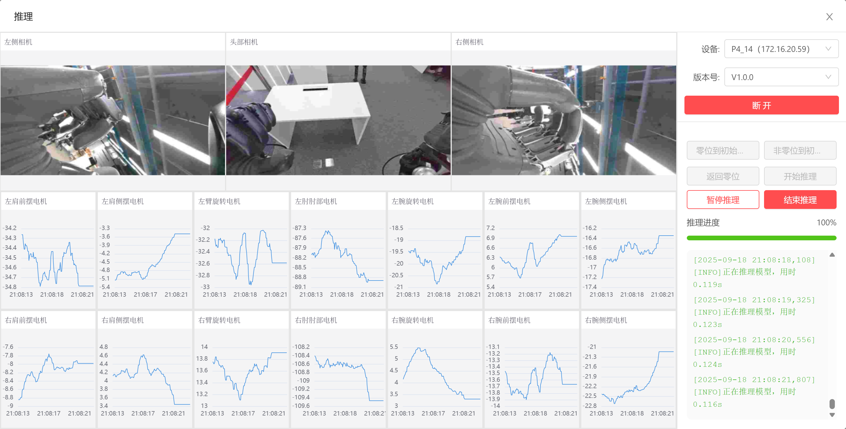Click the log panel scroll-up arrow
Screen dimensions: 846x429
[x=832, y=255]
